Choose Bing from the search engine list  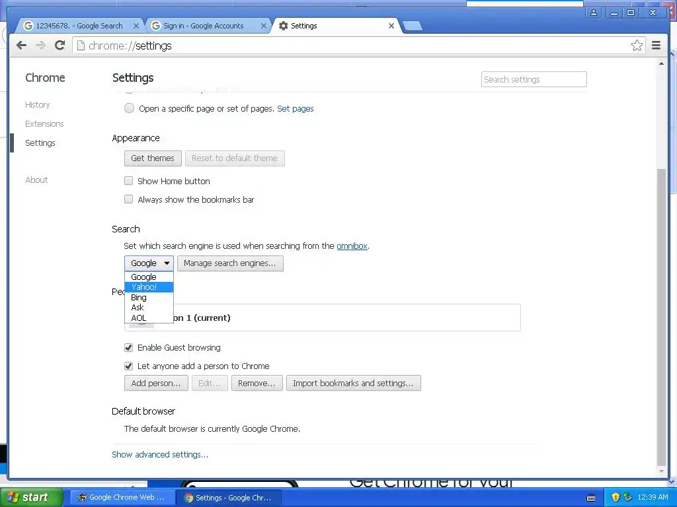coord(149,298)
